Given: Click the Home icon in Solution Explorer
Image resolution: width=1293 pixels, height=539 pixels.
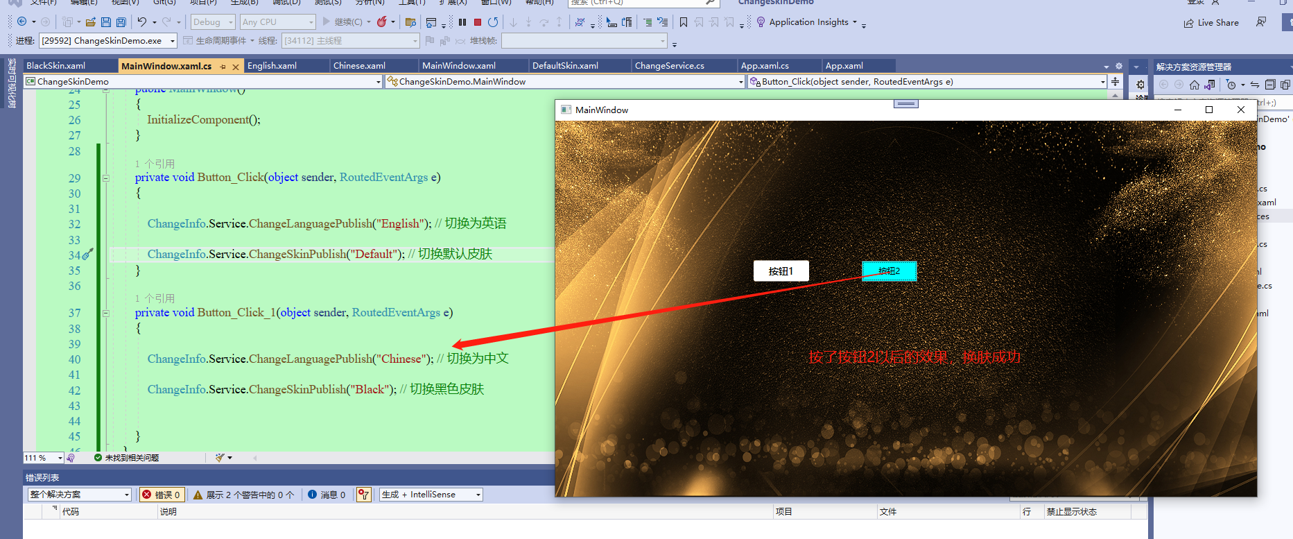Looking at the screenshot, I should [1194, 85].
